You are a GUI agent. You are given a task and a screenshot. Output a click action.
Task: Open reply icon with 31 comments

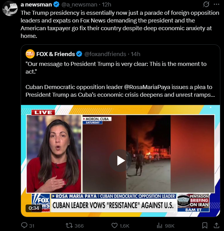24,225
